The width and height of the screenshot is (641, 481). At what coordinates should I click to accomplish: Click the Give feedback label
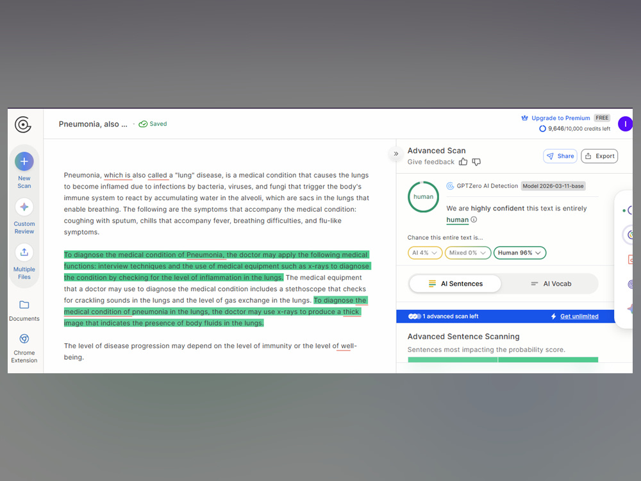click(431, 162)
